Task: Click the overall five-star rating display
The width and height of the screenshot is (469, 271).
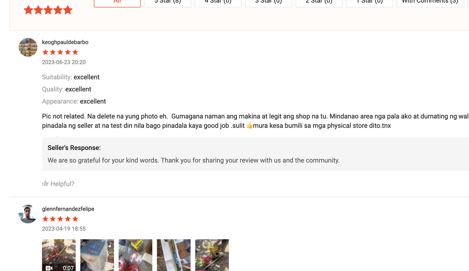Action: click(48, 10)
